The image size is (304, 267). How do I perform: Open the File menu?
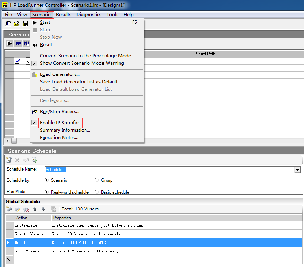point(8,15)
